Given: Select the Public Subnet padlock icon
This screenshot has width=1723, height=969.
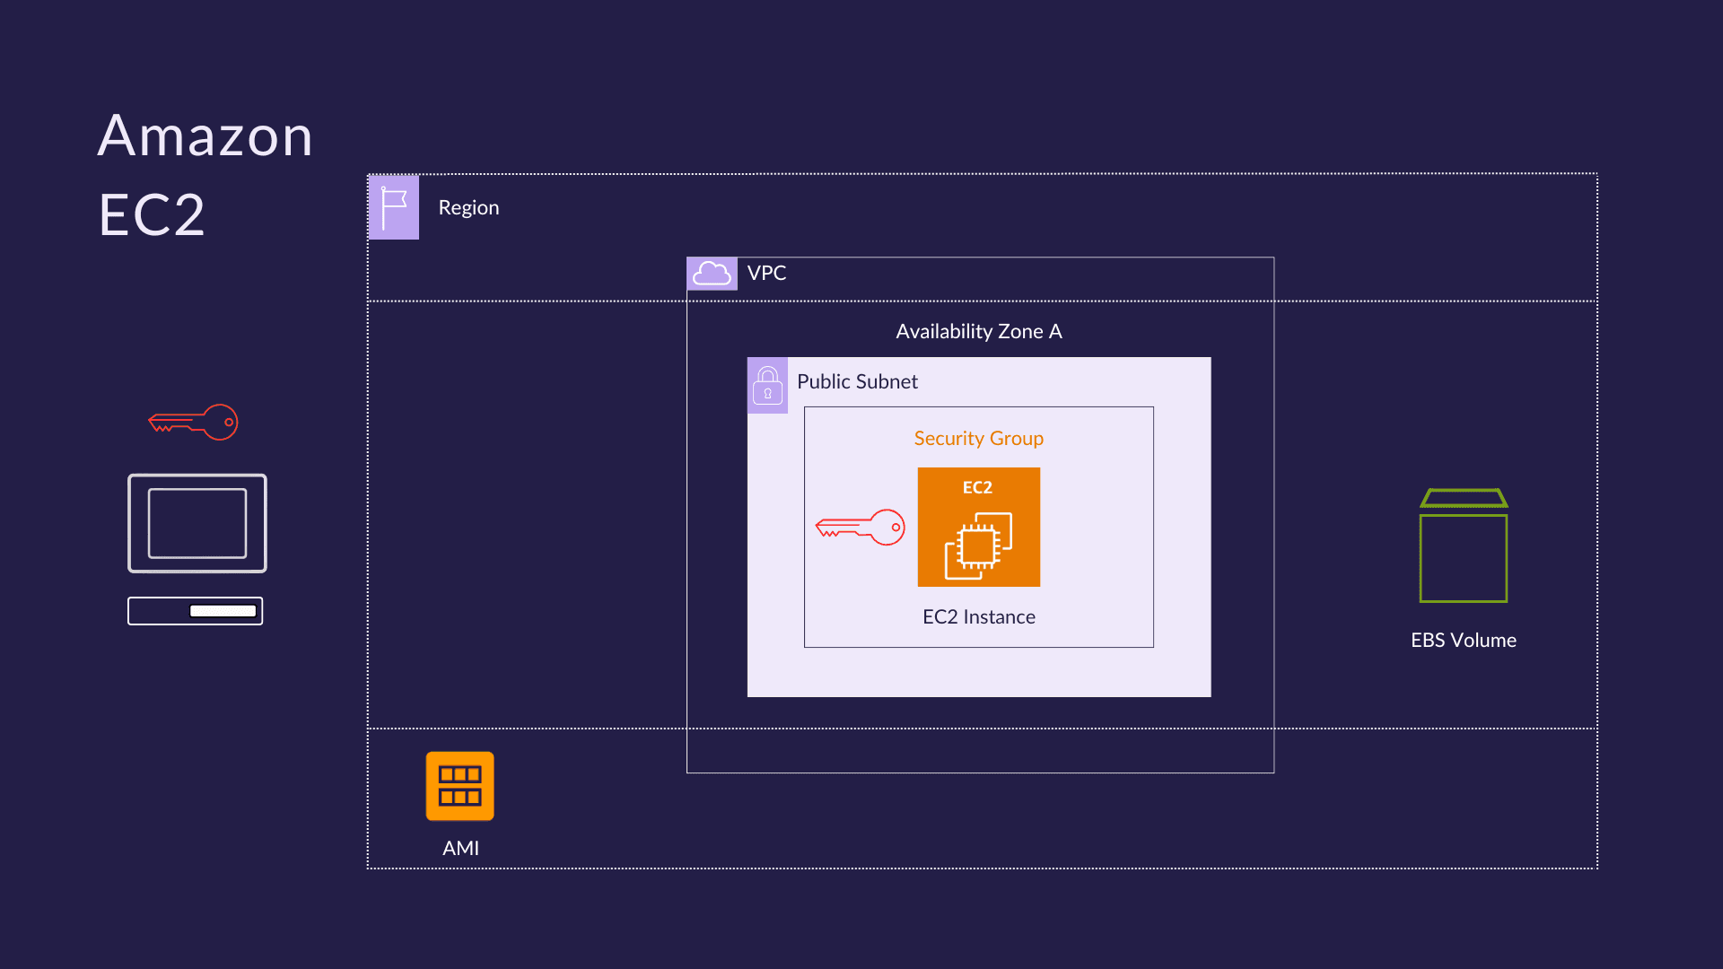Looking at the screenshot, I should click(x=767, y=386).
